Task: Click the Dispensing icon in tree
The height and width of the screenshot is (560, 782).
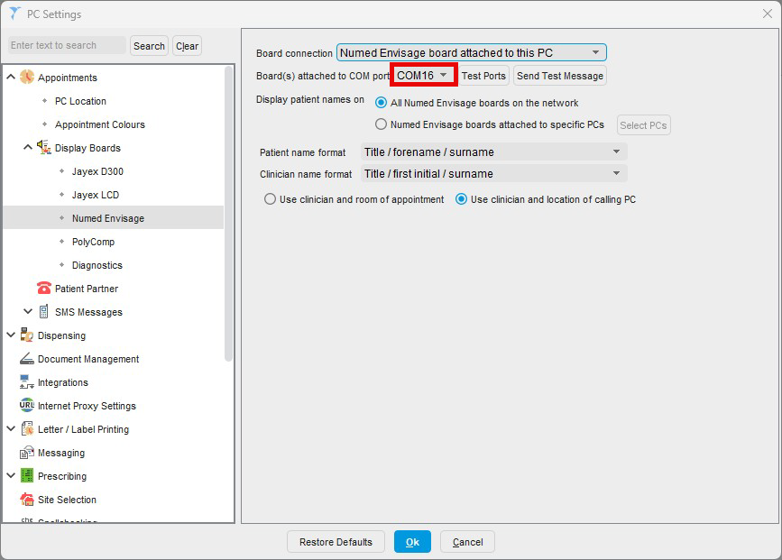Action: click(x=27, y=335)
